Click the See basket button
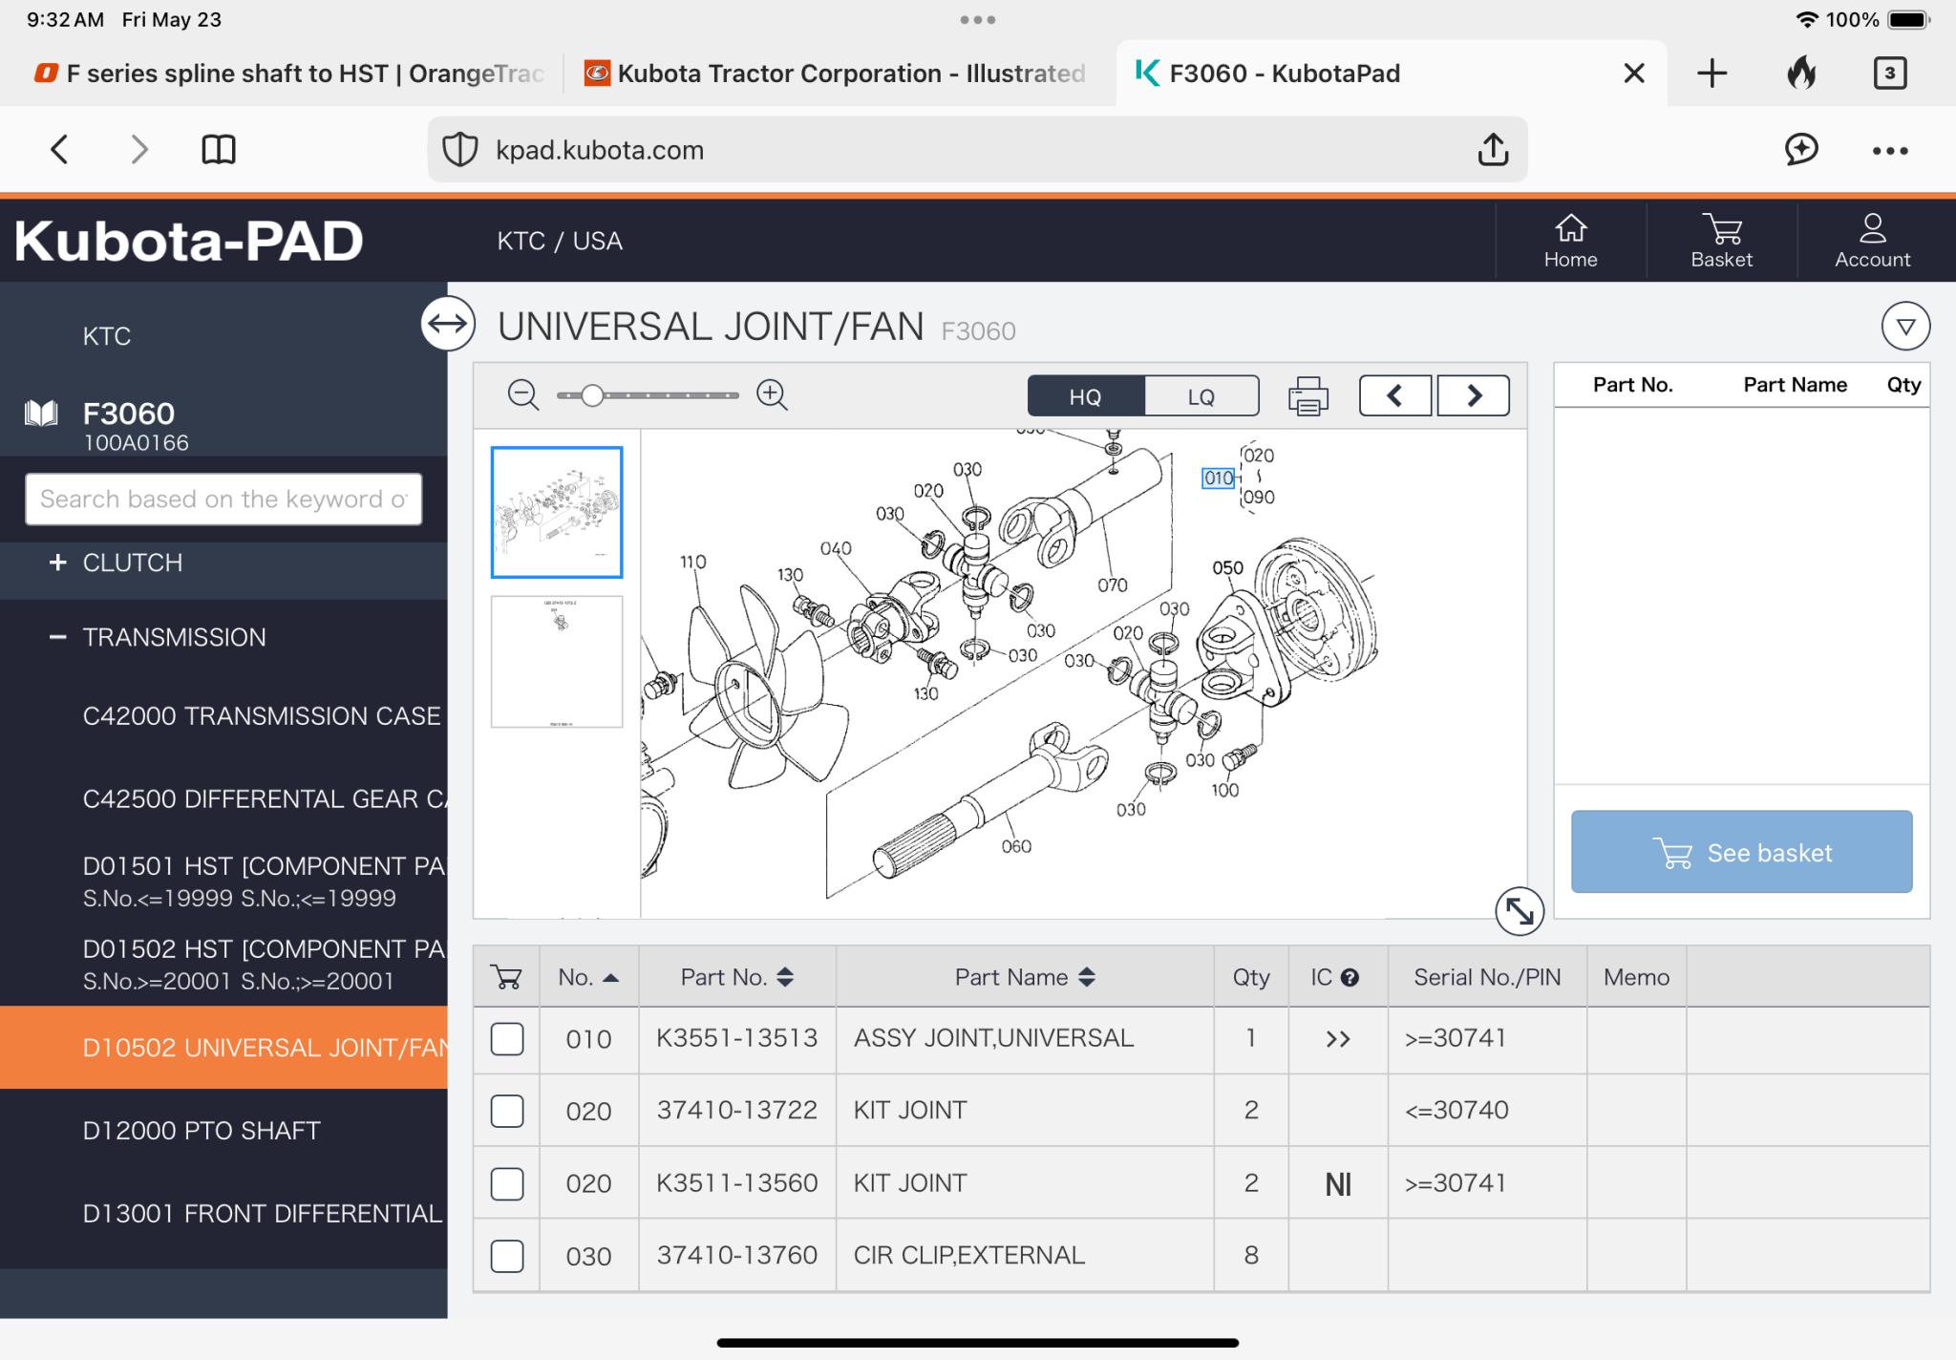 1741,852
